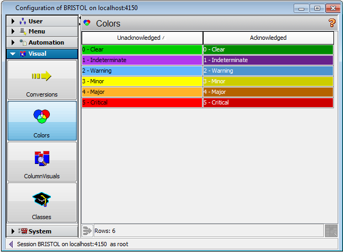Select unacknowledged 1 - Indeterminate purple swatch
Viewport: 343px width, 252px height.
[142, 60]
